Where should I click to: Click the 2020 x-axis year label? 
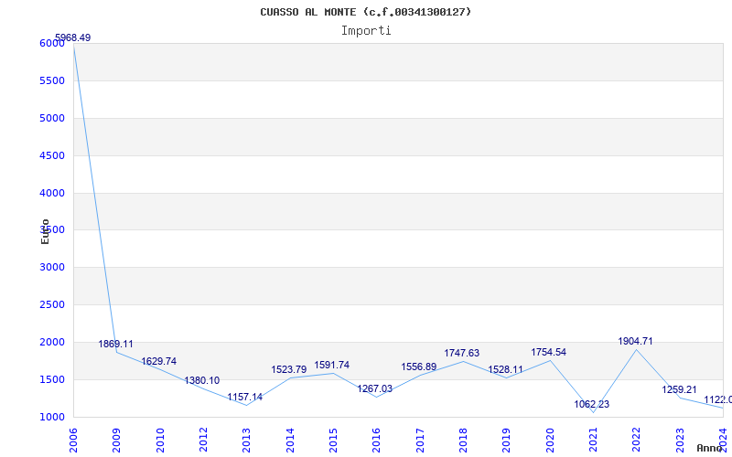pyautogui.click(x=550, y=440)
